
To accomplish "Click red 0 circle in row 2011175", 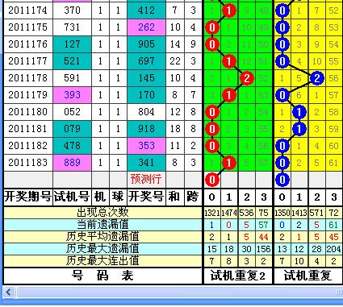I will pos(212,27).
